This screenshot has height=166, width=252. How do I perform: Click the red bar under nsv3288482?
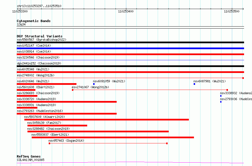coord(98,131)
